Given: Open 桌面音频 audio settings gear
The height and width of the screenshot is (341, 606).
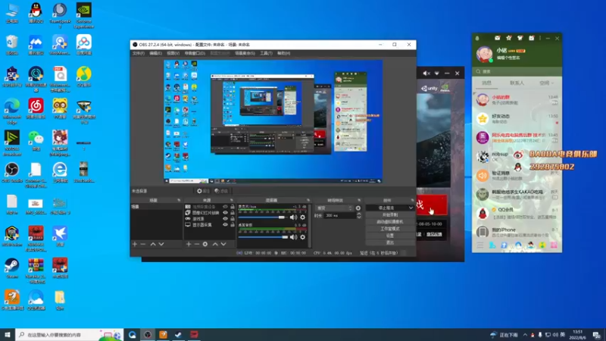Looking at the screenshot, I should 302,237.
